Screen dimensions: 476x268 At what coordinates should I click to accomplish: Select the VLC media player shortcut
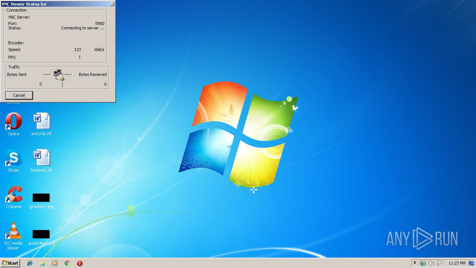[x=13, y=236]
